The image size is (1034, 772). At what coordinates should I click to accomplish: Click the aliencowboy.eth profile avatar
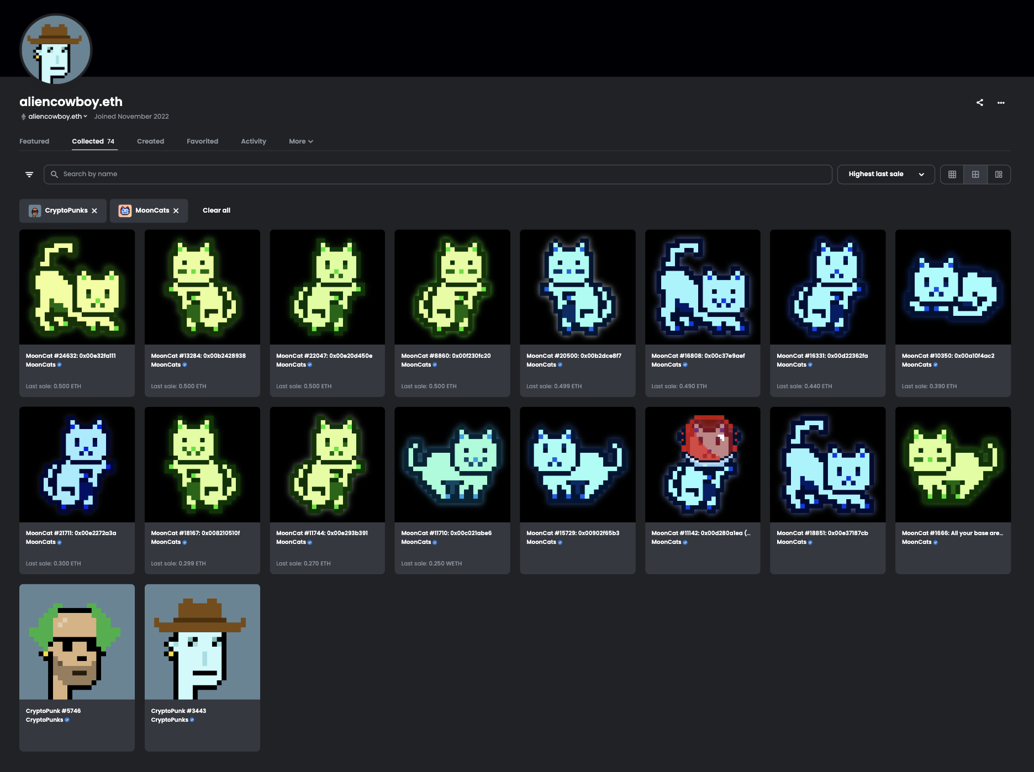pyautogui.click(x=56, y=50)
